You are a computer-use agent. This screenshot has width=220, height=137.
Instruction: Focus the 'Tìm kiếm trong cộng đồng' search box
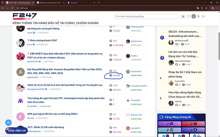[147, 17]
